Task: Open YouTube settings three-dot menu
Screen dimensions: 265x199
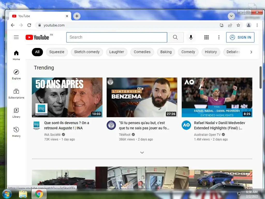Action: point(219,37)
